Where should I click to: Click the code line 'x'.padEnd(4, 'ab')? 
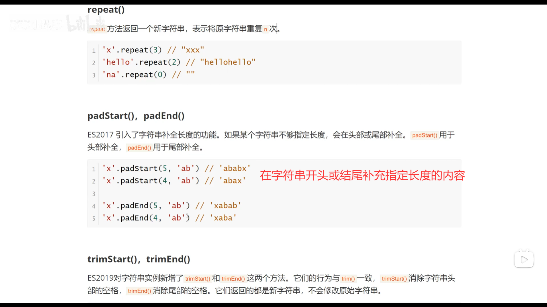coord(146,218)
